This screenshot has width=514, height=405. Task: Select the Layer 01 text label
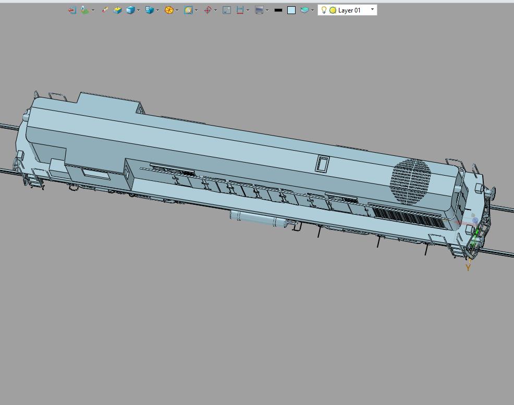[x=349, y=10]
